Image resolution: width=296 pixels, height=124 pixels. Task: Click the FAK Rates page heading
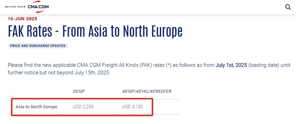pos(95,31)
